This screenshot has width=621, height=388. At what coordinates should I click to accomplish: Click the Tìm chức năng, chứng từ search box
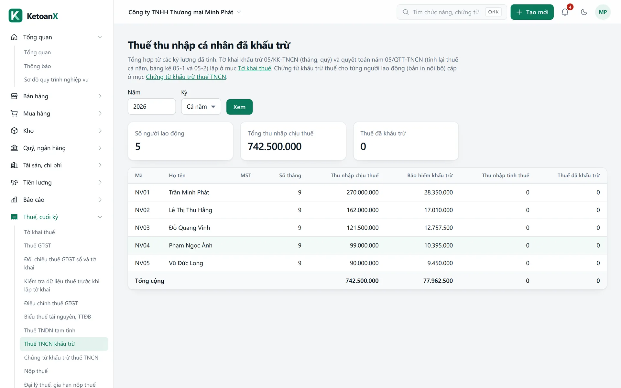coord(452,12)
